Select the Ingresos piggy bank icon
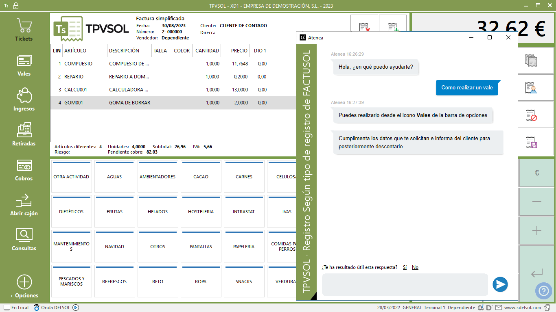 click(24, 95)
